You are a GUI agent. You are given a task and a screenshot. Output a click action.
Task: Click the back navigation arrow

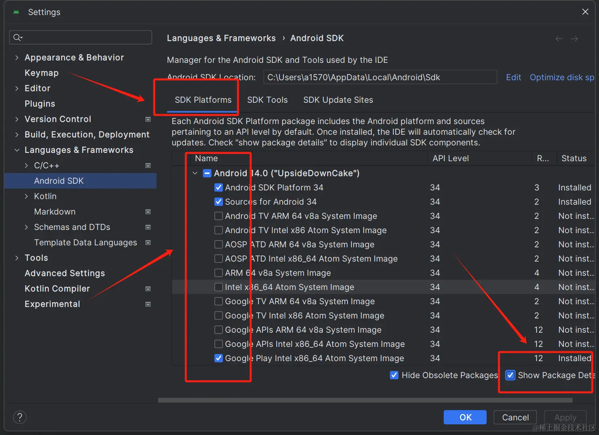click(559, 38)
